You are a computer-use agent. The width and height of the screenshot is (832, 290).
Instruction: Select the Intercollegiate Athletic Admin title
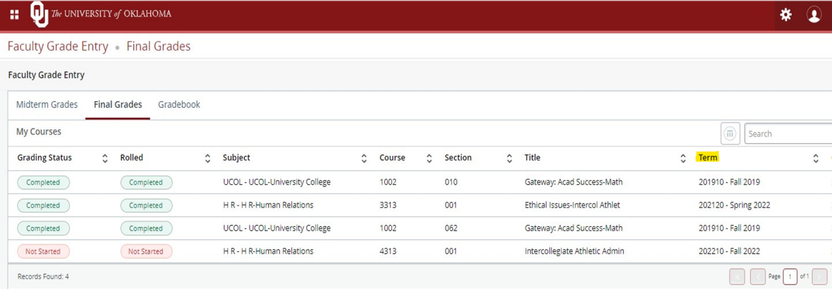pos(574,251)
